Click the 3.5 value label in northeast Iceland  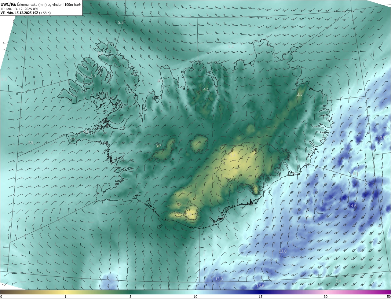click(300, 94)
